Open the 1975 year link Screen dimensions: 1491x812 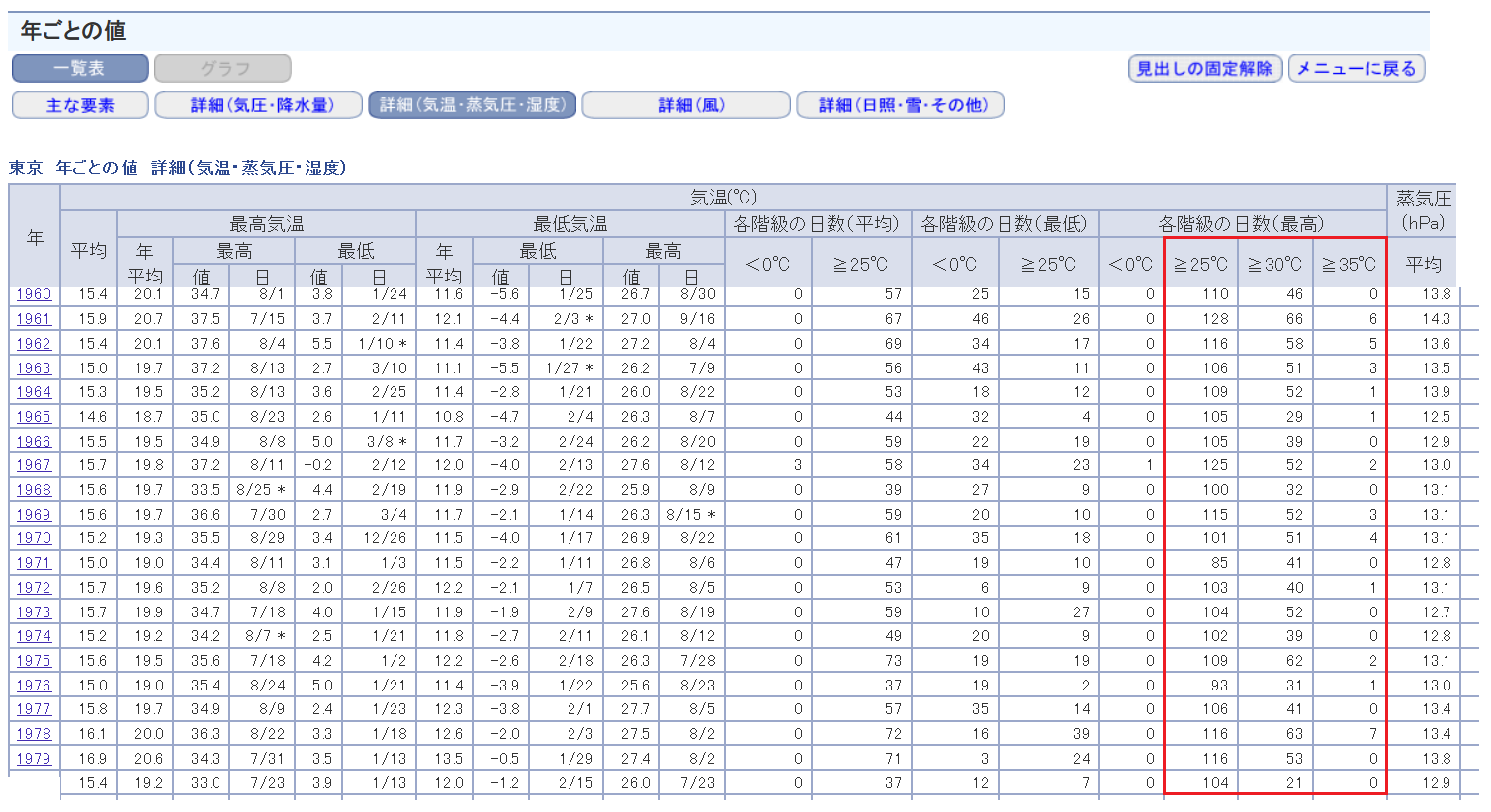click(34, 660)
